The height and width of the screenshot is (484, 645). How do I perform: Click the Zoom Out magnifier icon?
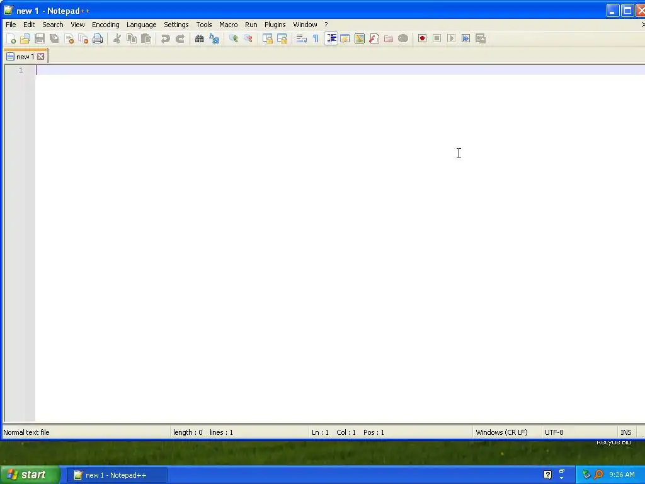point(248,38)
